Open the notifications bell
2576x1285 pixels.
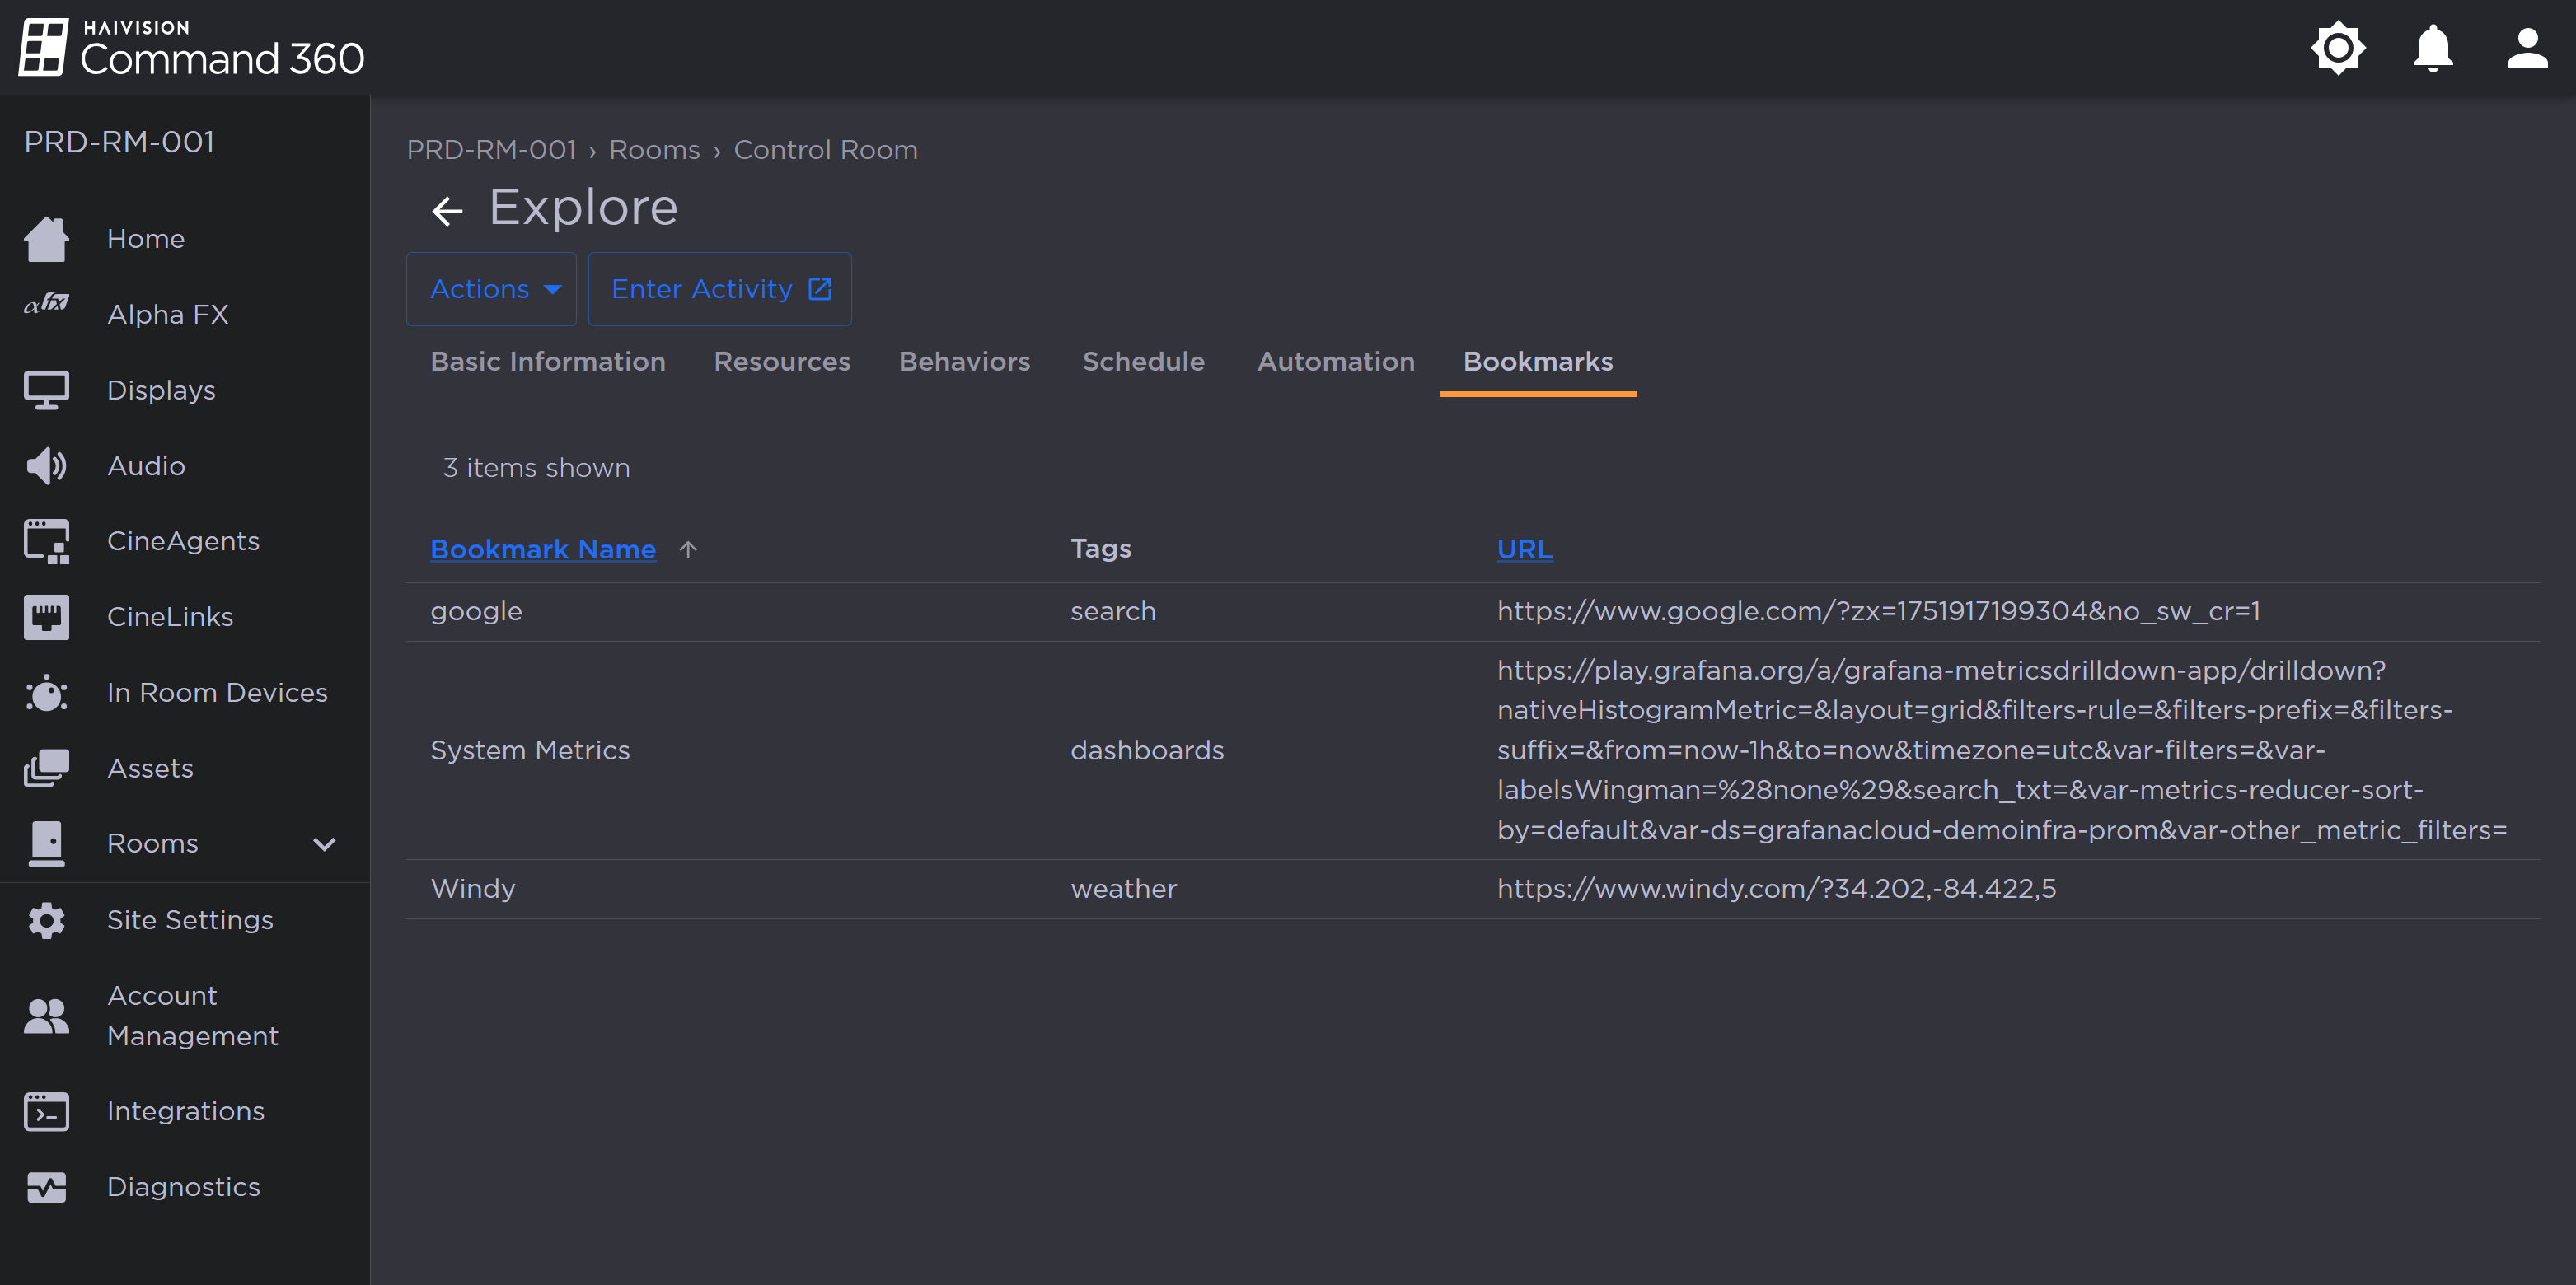tap(2432, 47)
